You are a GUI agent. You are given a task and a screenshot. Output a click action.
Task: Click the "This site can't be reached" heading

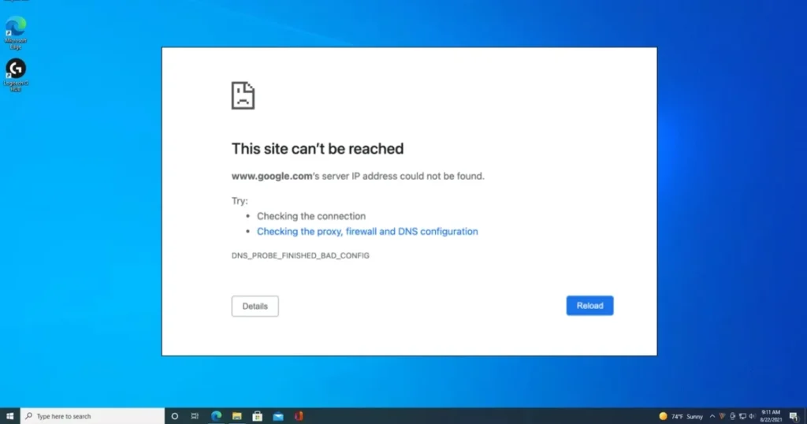point(318,149)
